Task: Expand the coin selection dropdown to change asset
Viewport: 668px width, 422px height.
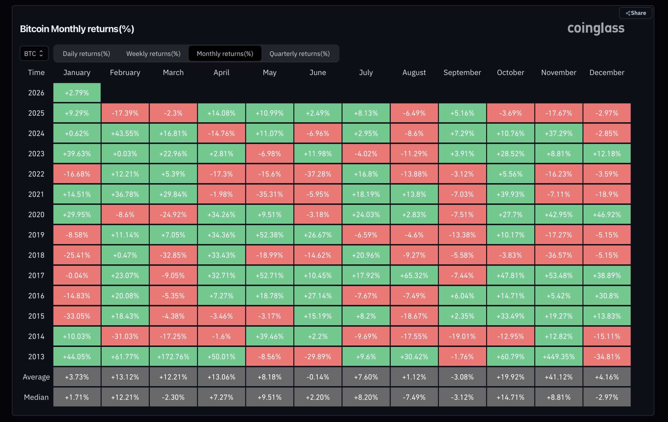Action: click(34, 53)
